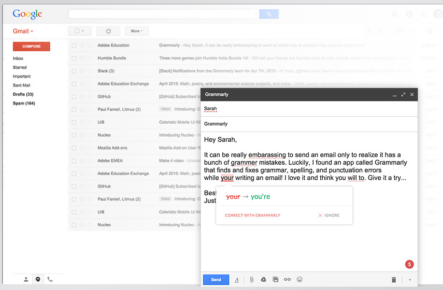
Task: Tick the checkbox for the Slack email
Action: [x=74, y=71]
